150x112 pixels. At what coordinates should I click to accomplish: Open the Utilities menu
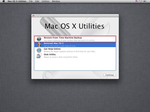pyautogui.click(x=45, y=1)
